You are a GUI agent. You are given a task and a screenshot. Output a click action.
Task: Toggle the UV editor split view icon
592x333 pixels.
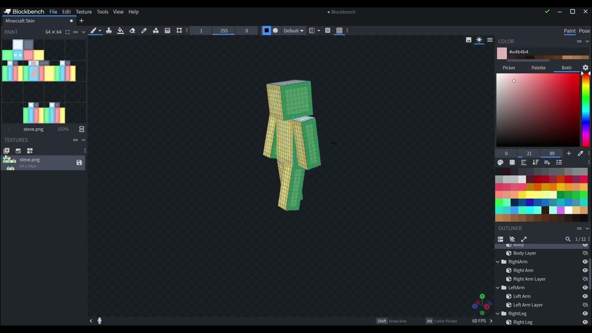click(x=81, y=129)
